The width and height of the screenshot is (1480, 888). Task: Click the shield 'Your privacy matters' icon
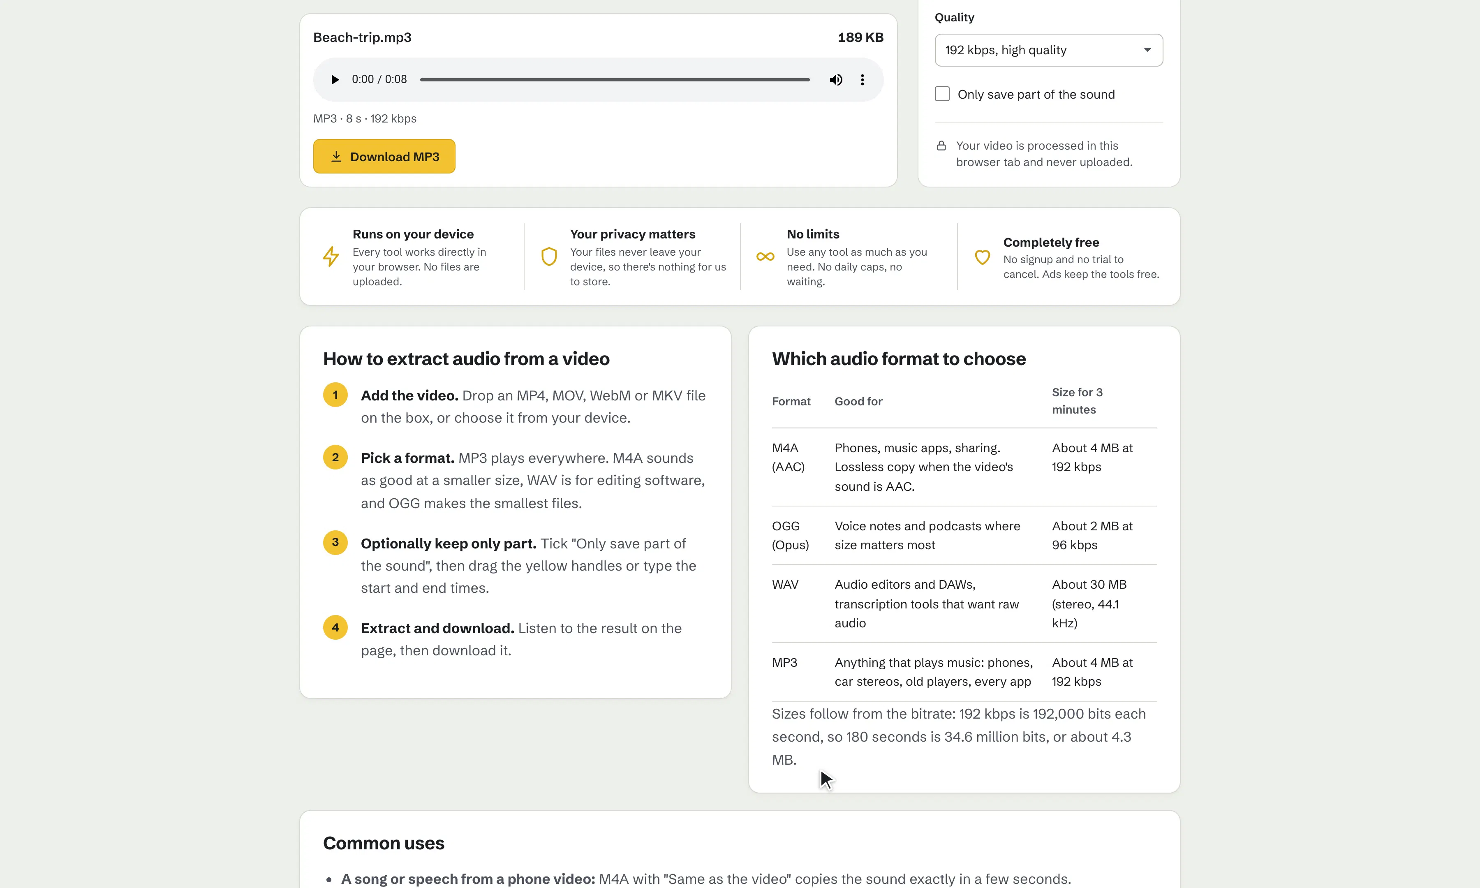click(548, 257)
